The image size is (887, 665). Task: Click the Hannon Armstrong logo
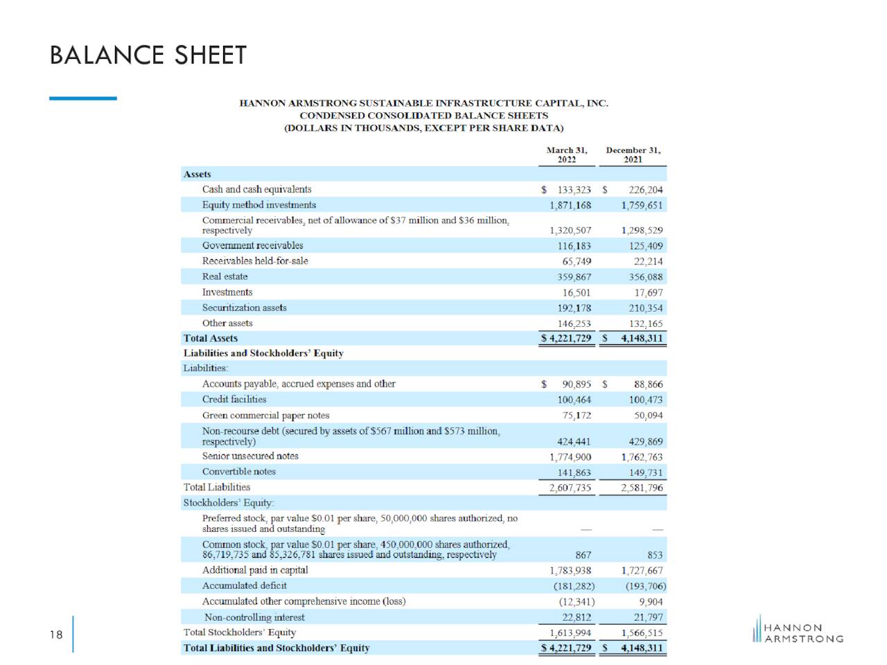tap(798, 629)
